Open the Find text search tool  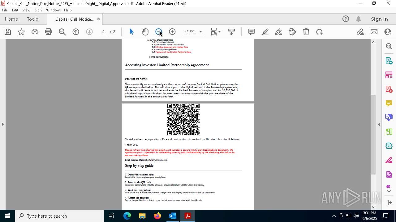62,32
